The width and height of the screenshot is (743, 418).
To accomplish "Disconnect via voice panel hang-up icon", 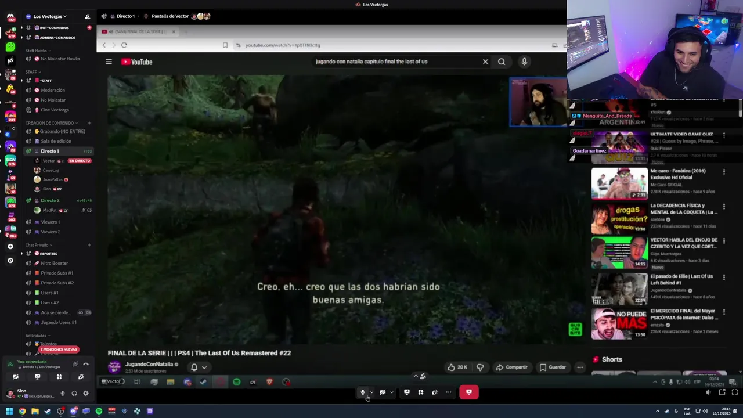I will (x=86, y=365).
